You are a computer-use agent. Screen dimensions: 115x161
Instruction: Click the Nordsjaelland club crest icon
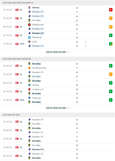click(29, 68)
